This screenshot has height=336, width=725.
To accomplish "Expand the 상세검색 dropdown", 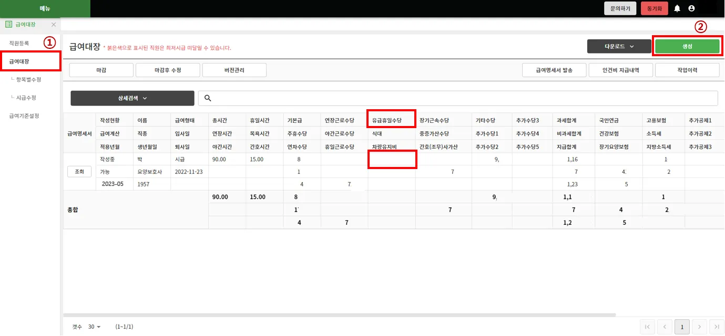I will coord(132,98).
